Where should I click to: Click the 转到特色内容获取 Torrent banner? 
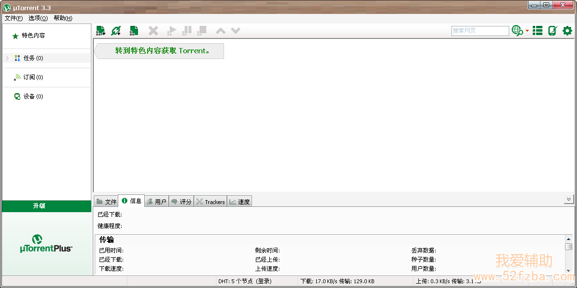pyautogui.click(x=159, y=51)
